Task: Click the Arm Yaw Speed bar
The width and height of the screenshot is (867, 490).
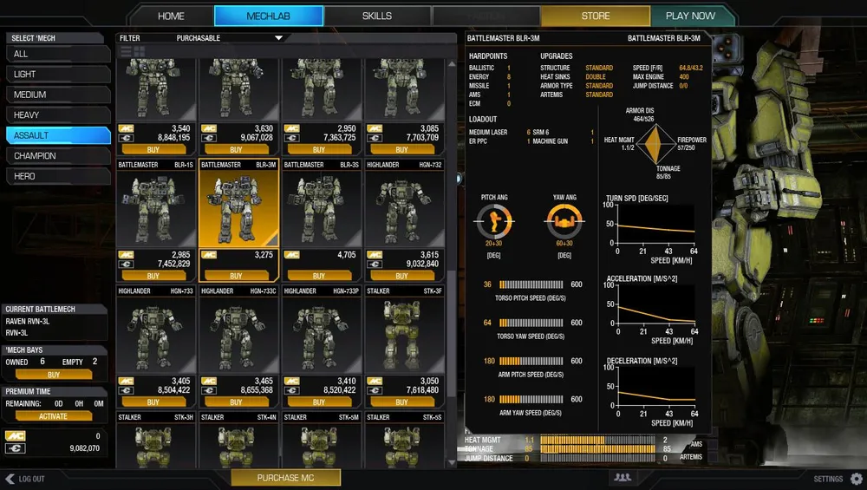Action: [x=531, y=399]
